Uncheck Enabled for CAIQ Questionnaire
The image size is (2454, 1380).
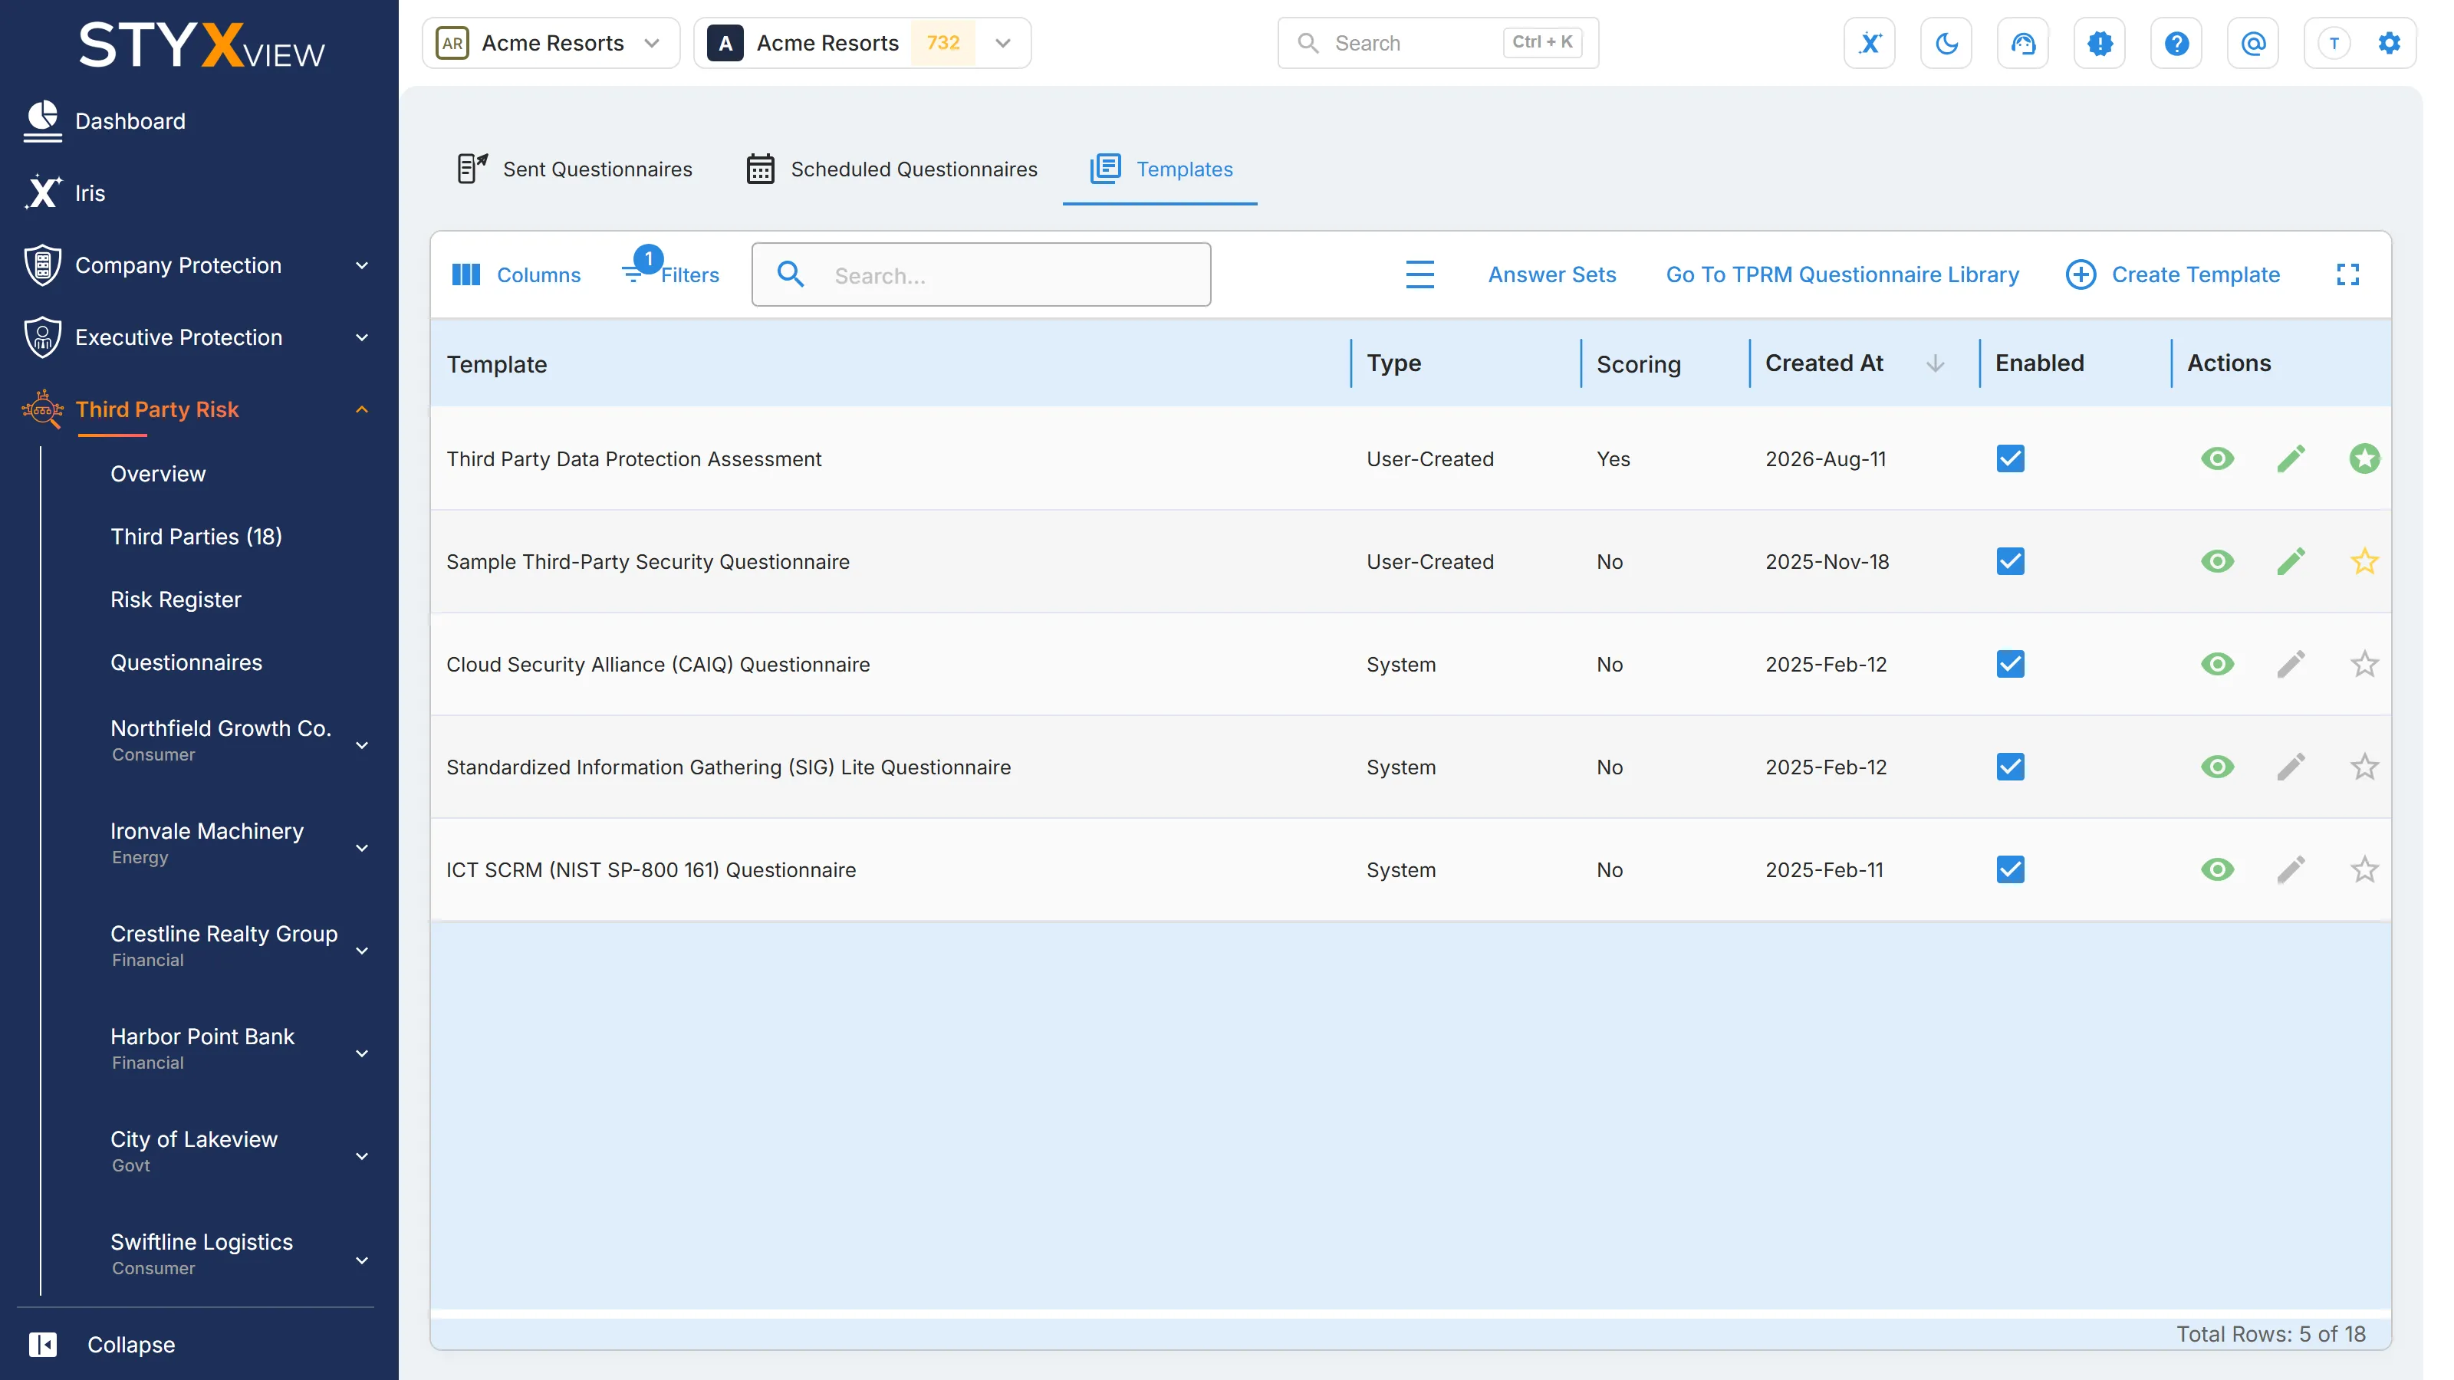point(2010,665)
